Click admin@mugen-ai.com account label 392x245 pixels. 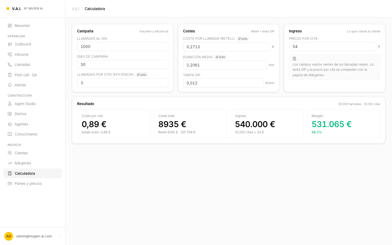coord(34,236)
